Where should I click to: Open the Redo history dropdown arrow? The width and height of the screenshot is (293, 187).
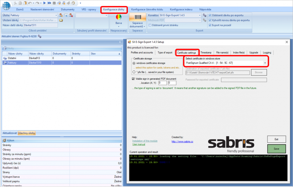pyautogui.click(x=41, y=3)
